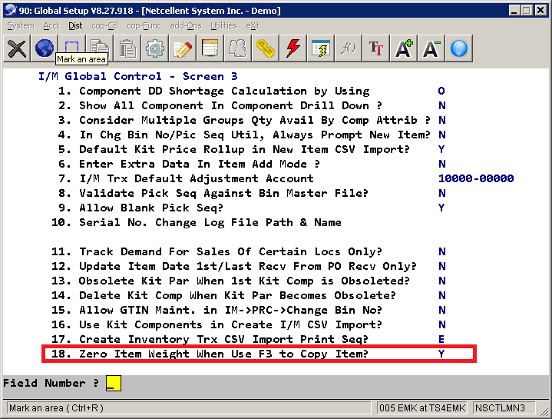Click the Allow Blank Pick Seq Y value
This screenshot has width=552, height=419.
tap(441, 208)
